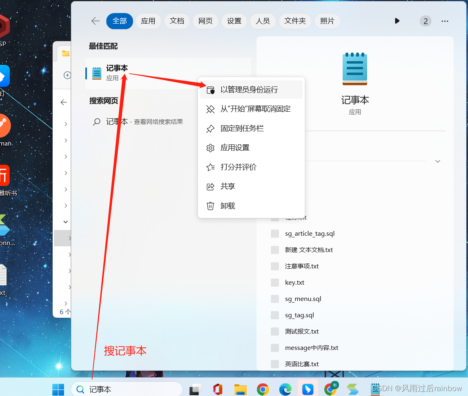Screen dimensions: 468x396
Task: Open recent file 英语比赛.txt
Action: click(x=302, y=364)
